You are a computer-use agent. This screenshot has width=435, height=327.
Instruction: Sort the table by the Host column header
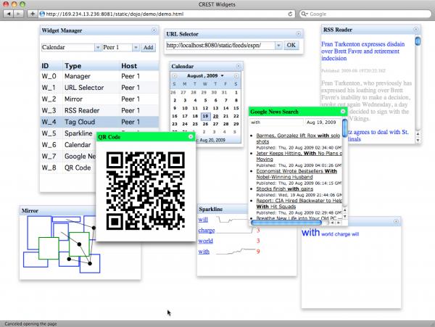139,66
